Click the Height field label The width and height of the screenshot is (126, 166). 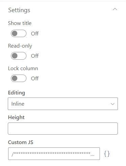coord(16,117)
